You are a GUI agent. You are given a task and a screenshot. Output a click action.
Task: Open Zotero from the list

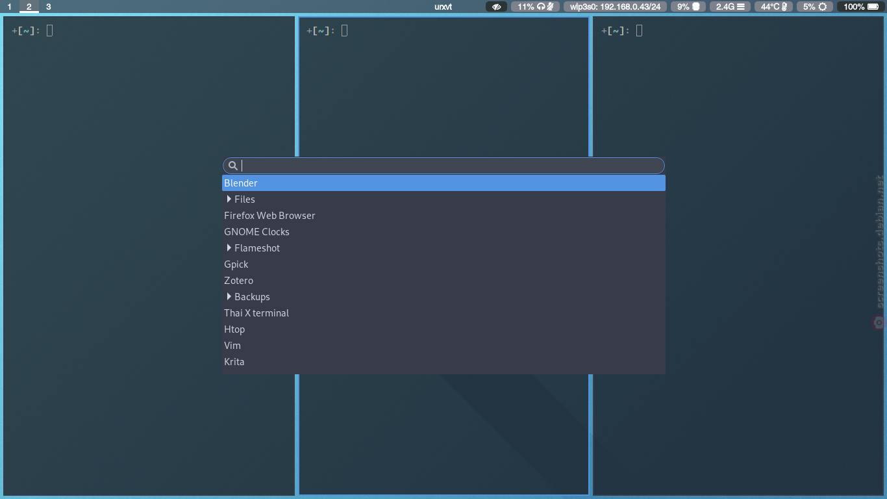coord(443,281)
